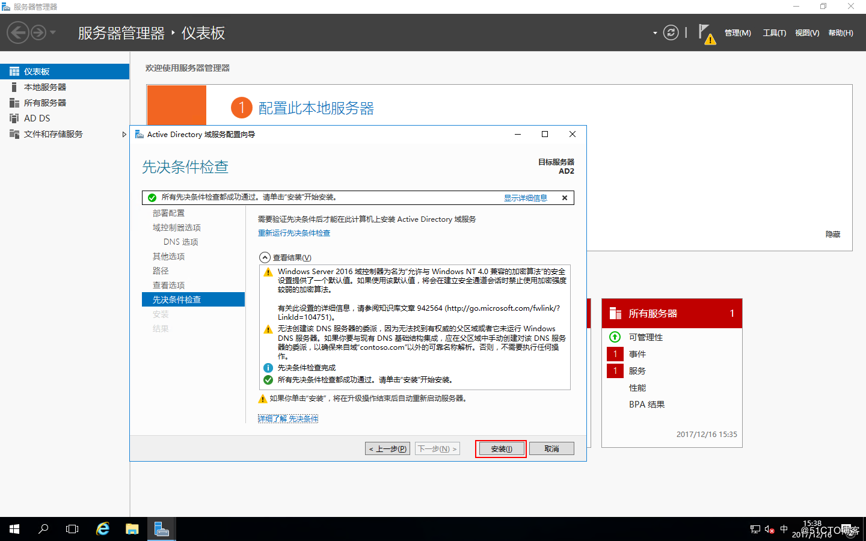The height and width of the screenshot is (541, 866).
Task: Open the 管理(M) menu
Action: click(x=737, y=33)
